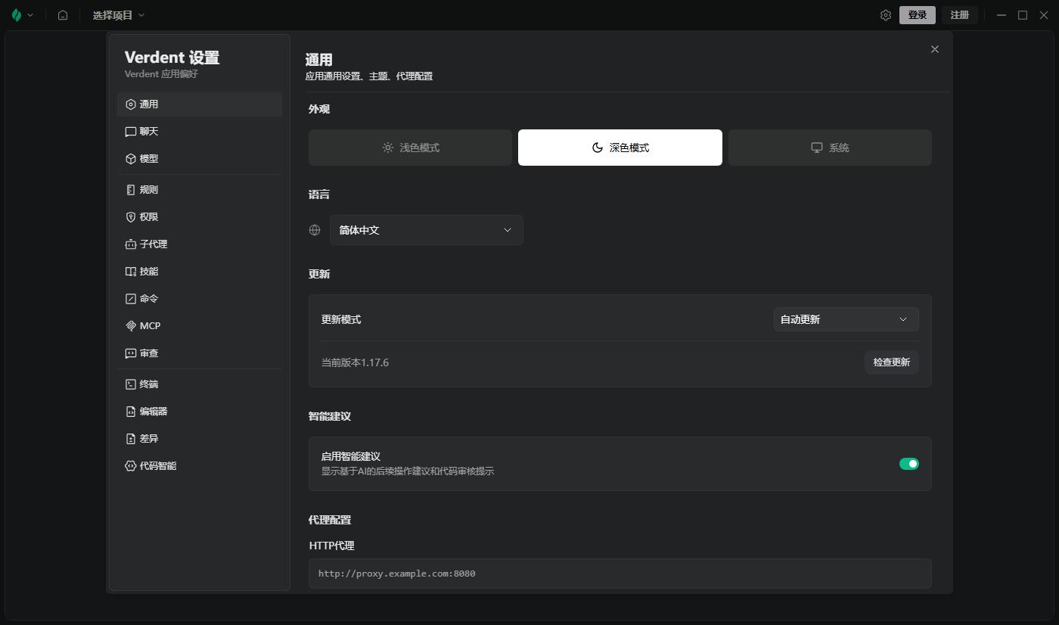Switch to the 规则 settings tab
Screen dimensions: 1059x625
[148, 189]
